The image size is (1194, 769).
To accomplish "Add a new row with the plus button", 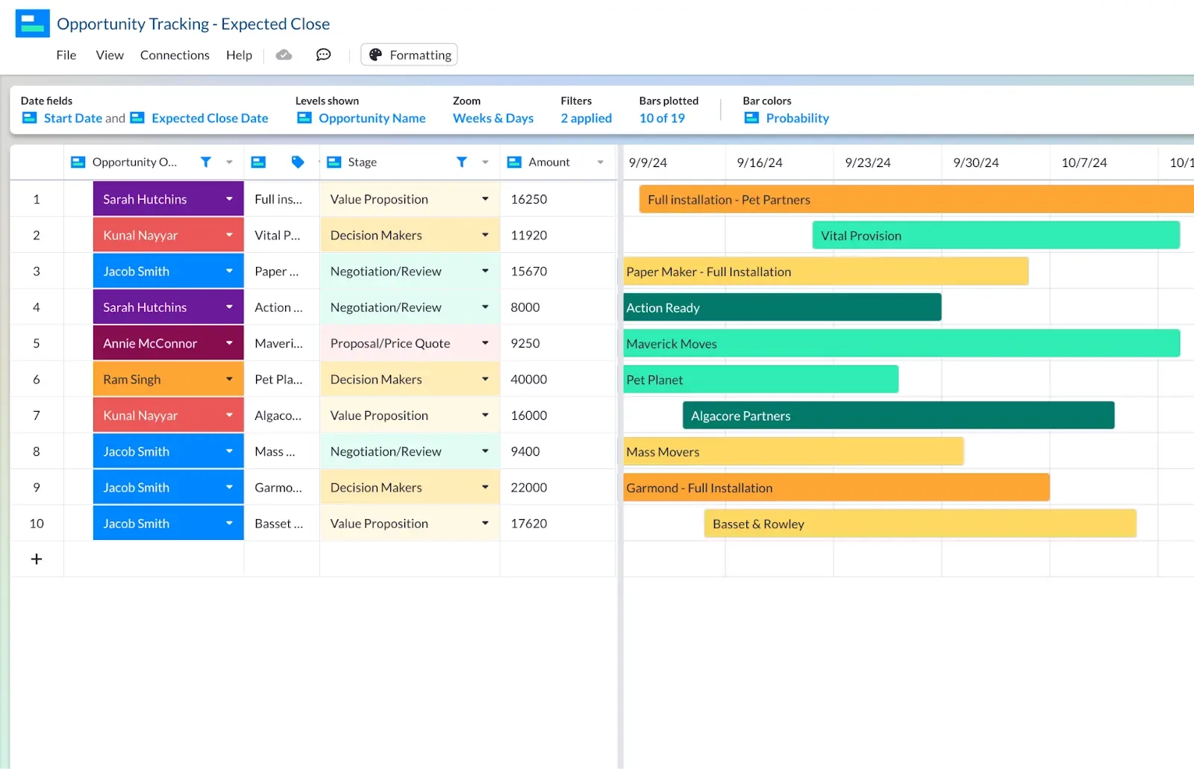I will pos(36,558).
